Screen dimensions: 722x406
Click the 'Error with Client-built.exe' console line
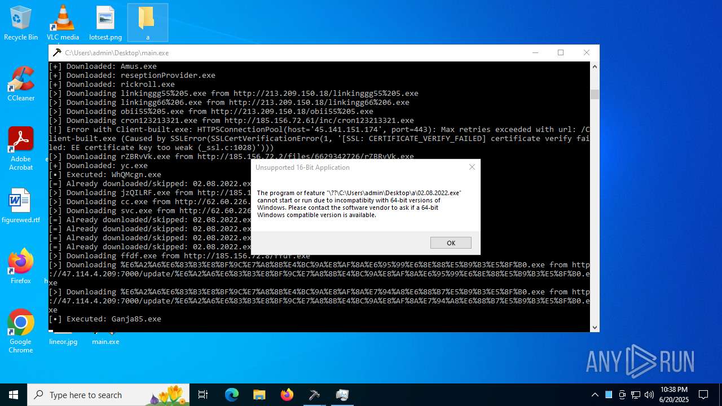pos(319,138)
